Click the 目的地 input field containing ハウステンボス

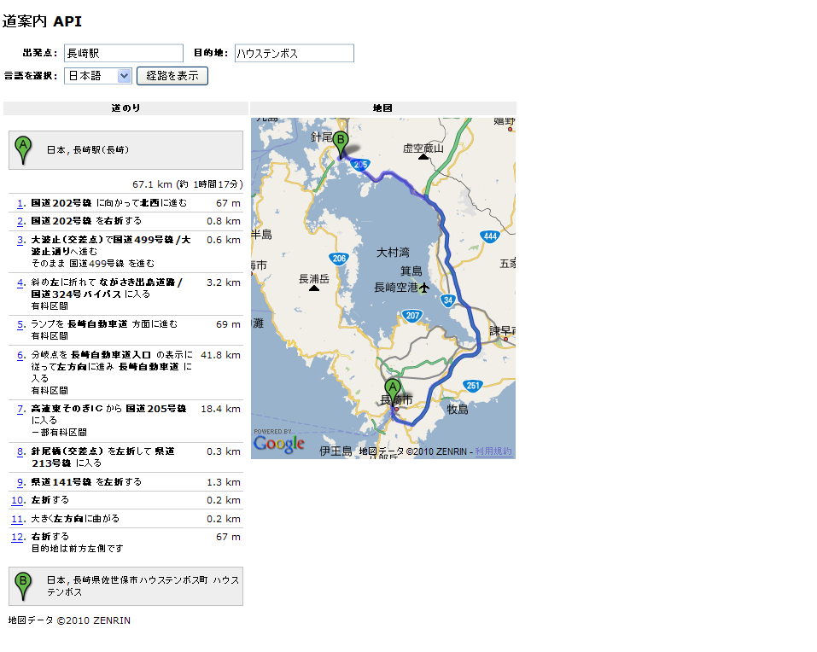pos(295,53)
